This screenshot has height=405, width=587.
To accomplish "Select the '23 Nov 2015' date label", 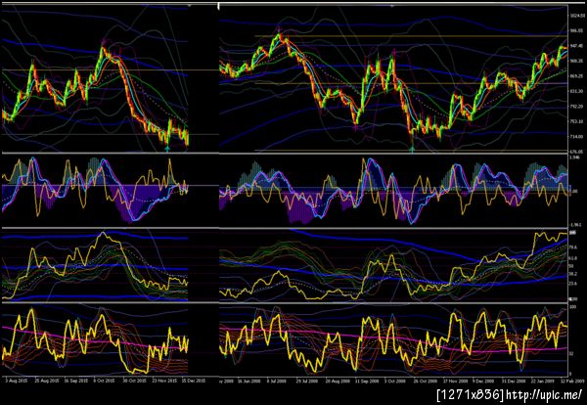I will point(164,381).
